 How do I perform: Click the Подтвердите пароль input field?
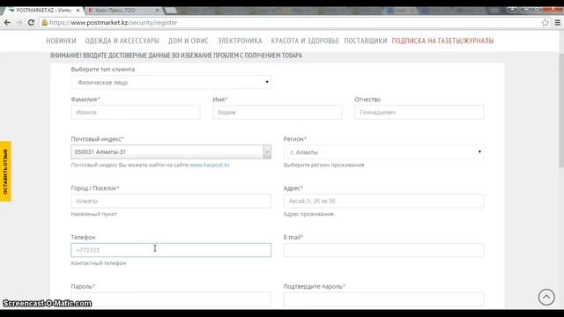[x=384, y=299]
